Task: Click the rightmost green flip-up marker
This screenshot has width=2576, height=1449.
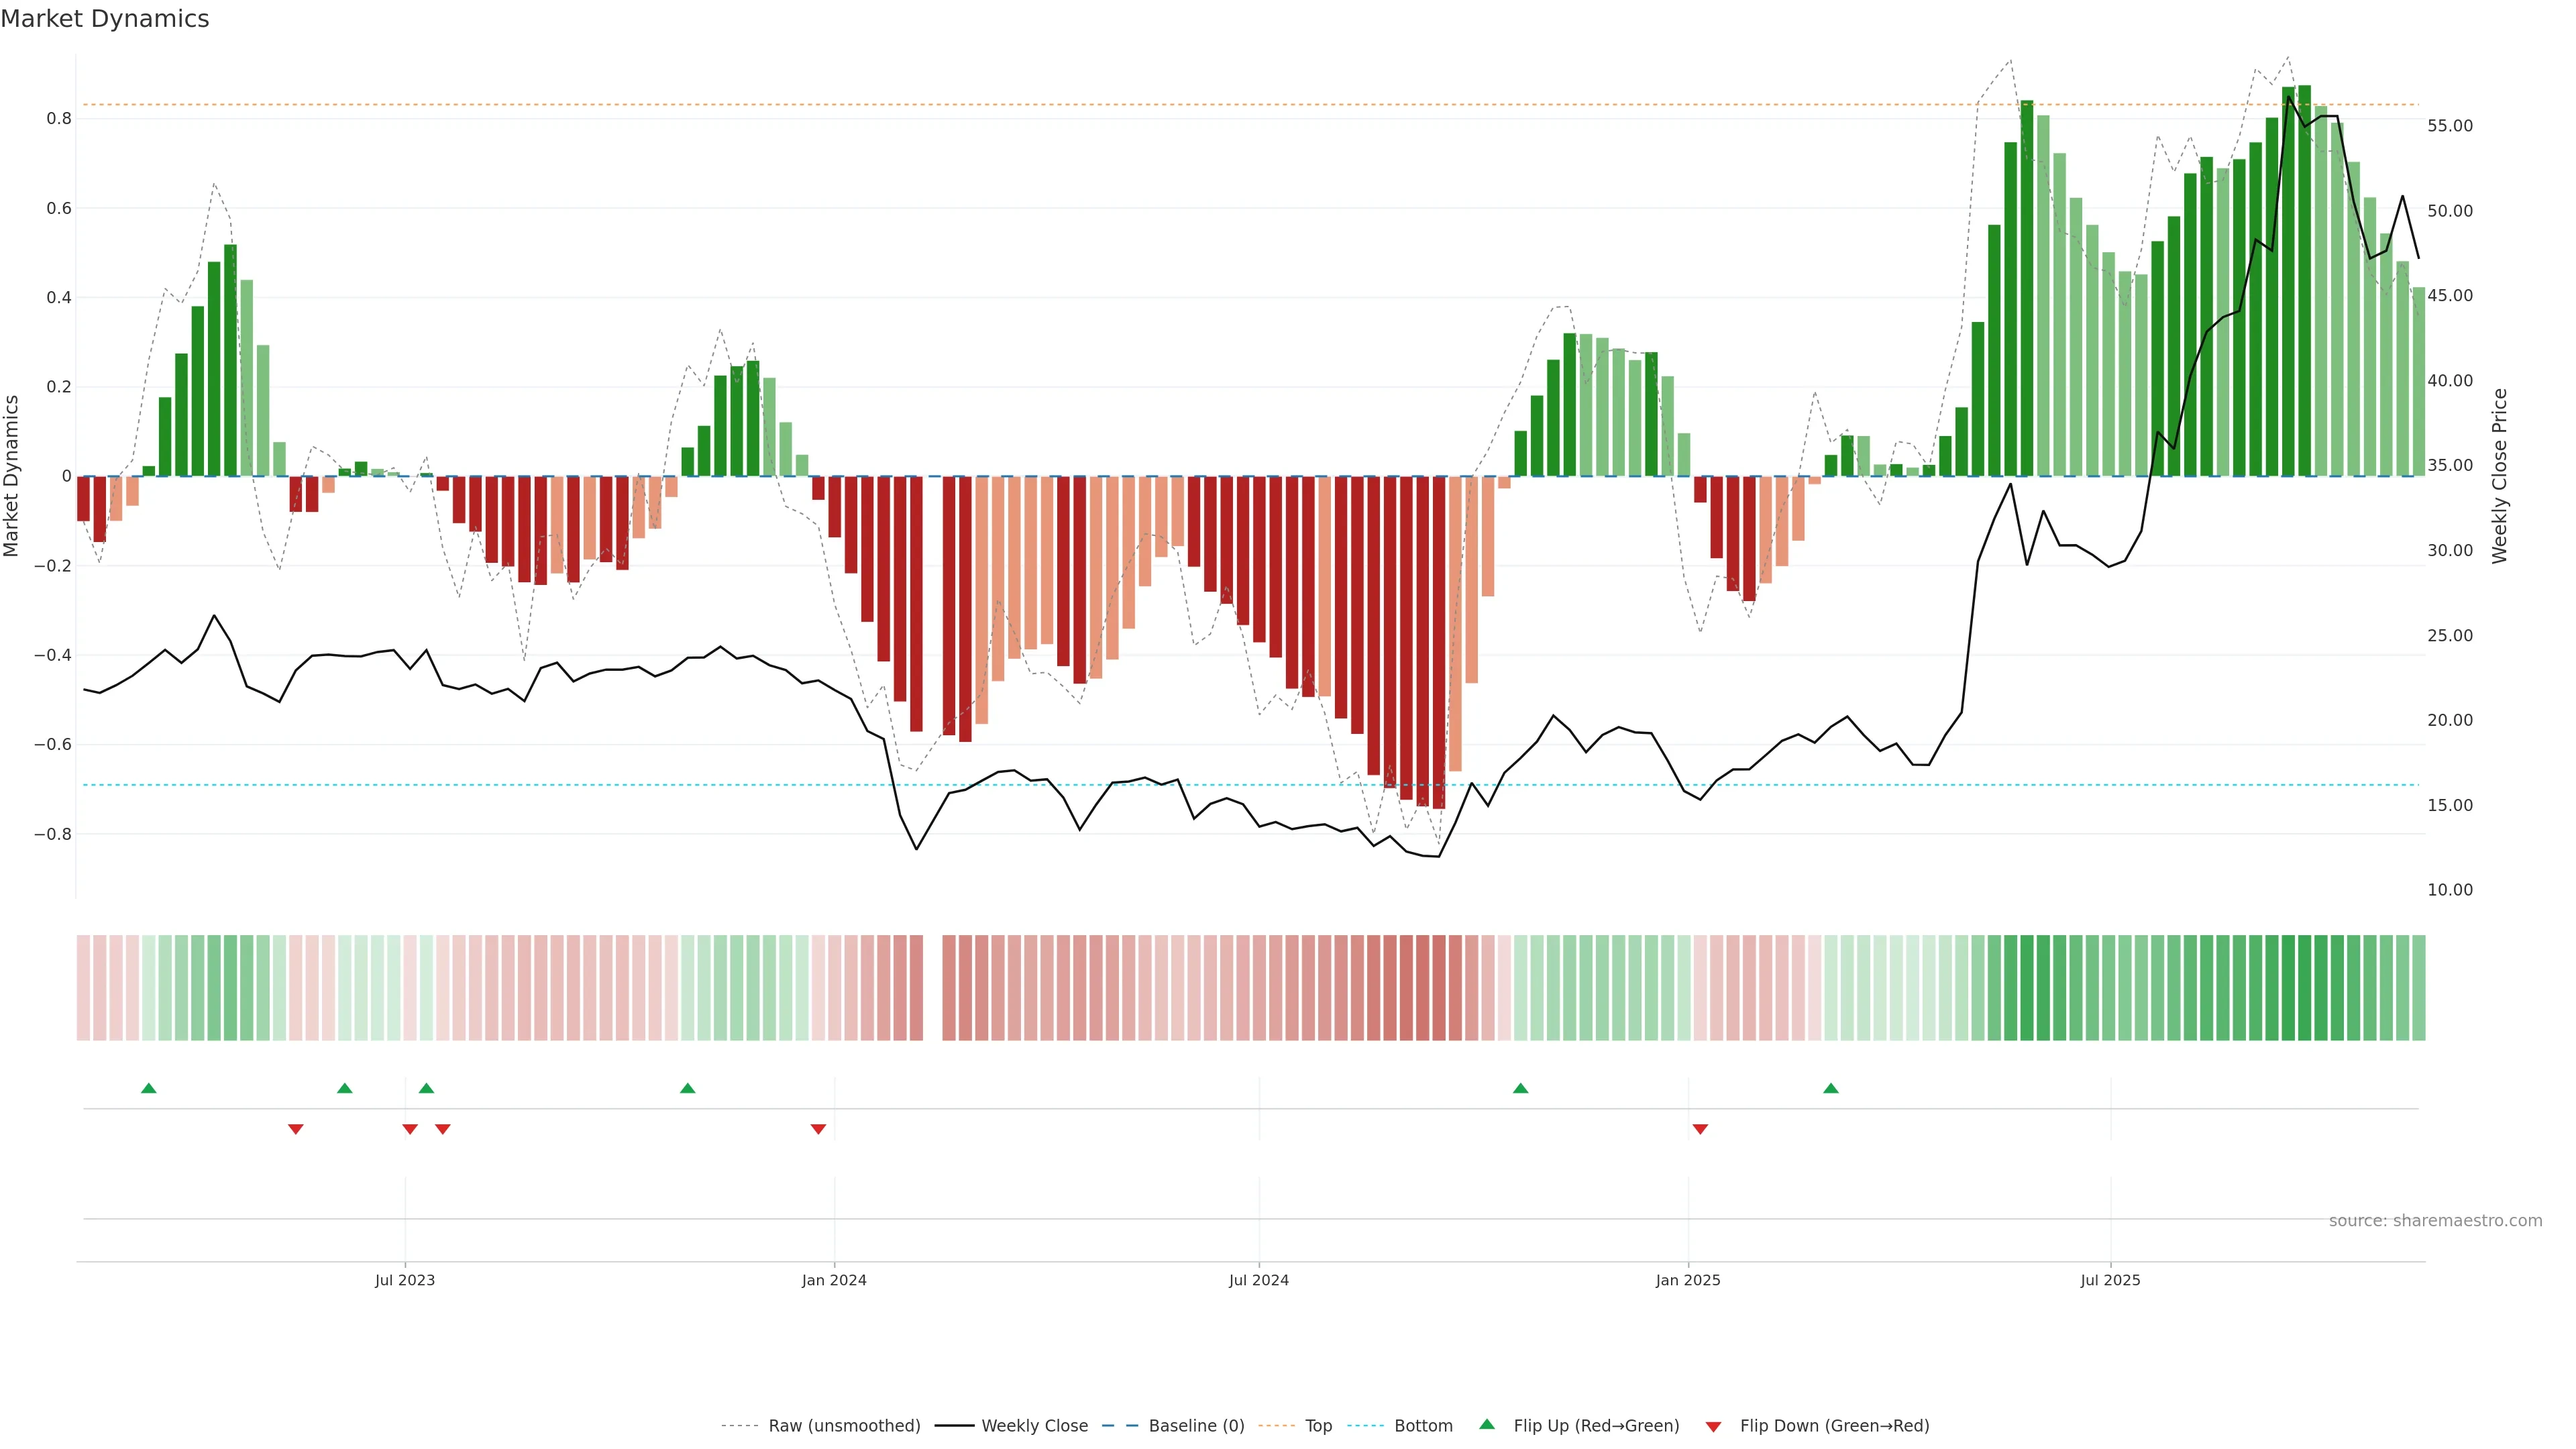Action: coord(1831,1088)
